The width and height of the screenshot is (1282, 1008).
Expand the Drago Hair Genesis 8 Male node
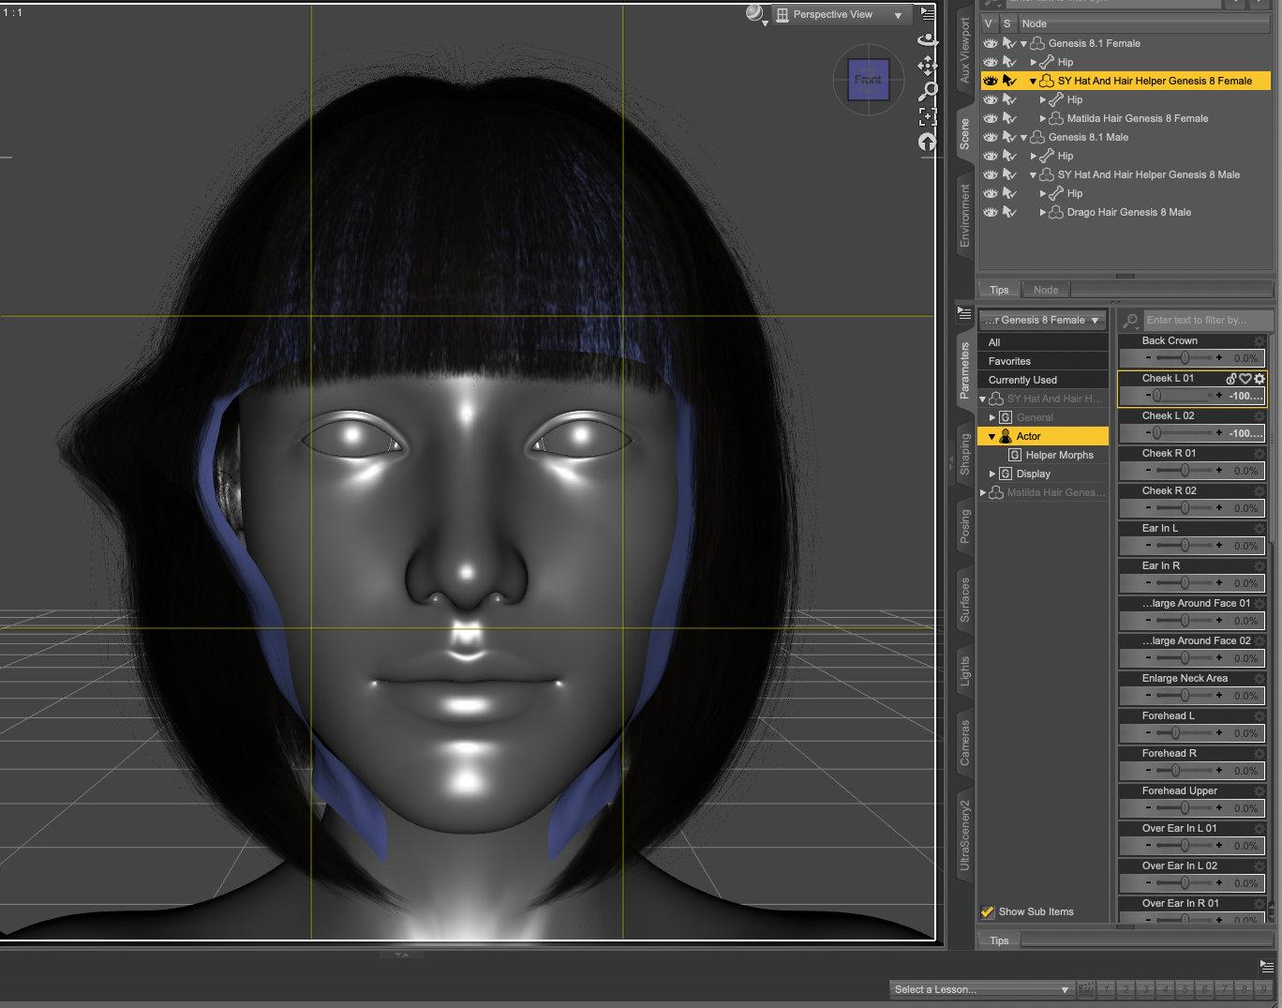coord(1043,213)
